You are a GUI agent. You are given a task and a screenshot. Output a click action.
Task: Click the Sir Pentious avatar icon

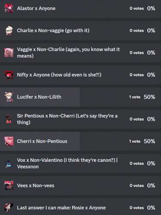(x=9, y=119)
